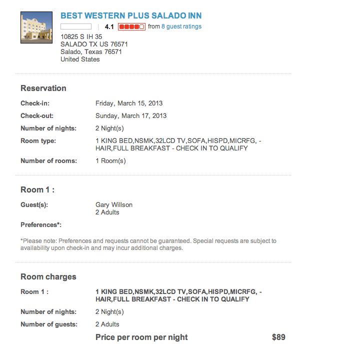Open the 8 guest ratings link
Image resolution: width=348 pixels, height=344 pixels.
coord(181,26)
